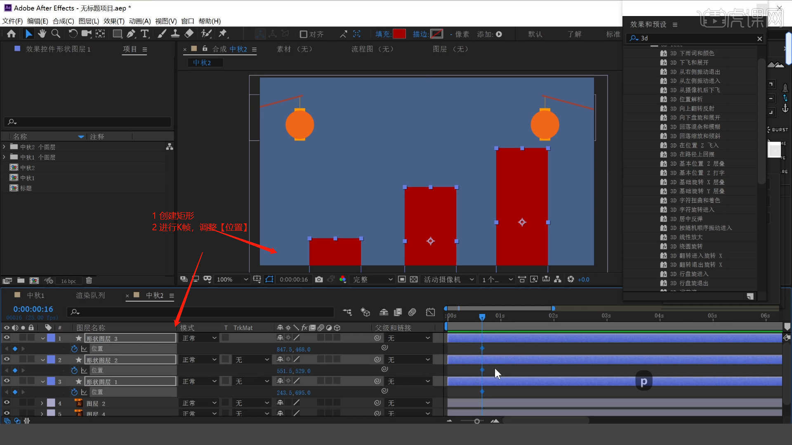Toggle frame blending for timeline

(x=398, y=312)
